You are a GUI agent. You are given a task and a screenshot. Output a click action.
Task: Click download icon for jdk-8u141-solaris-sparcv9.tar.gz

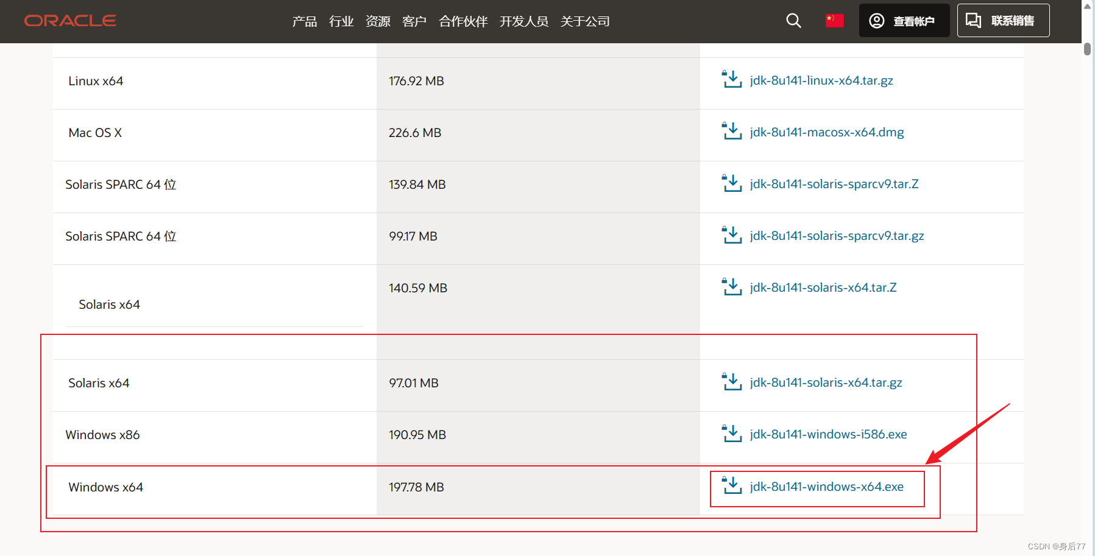tap(732, 234)
